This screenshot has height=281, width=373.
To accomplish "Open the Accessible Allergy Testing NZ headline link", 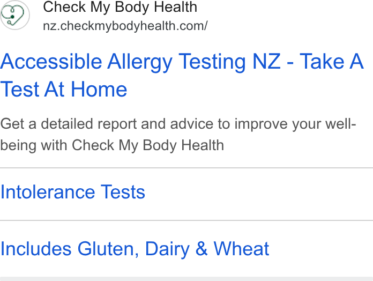I will pos(182,75).
